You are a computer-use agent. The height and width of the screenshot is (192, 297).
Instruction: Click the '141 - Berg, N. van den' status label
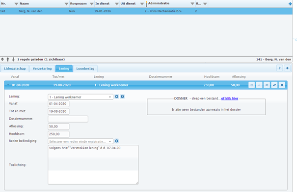pos(273,60)
